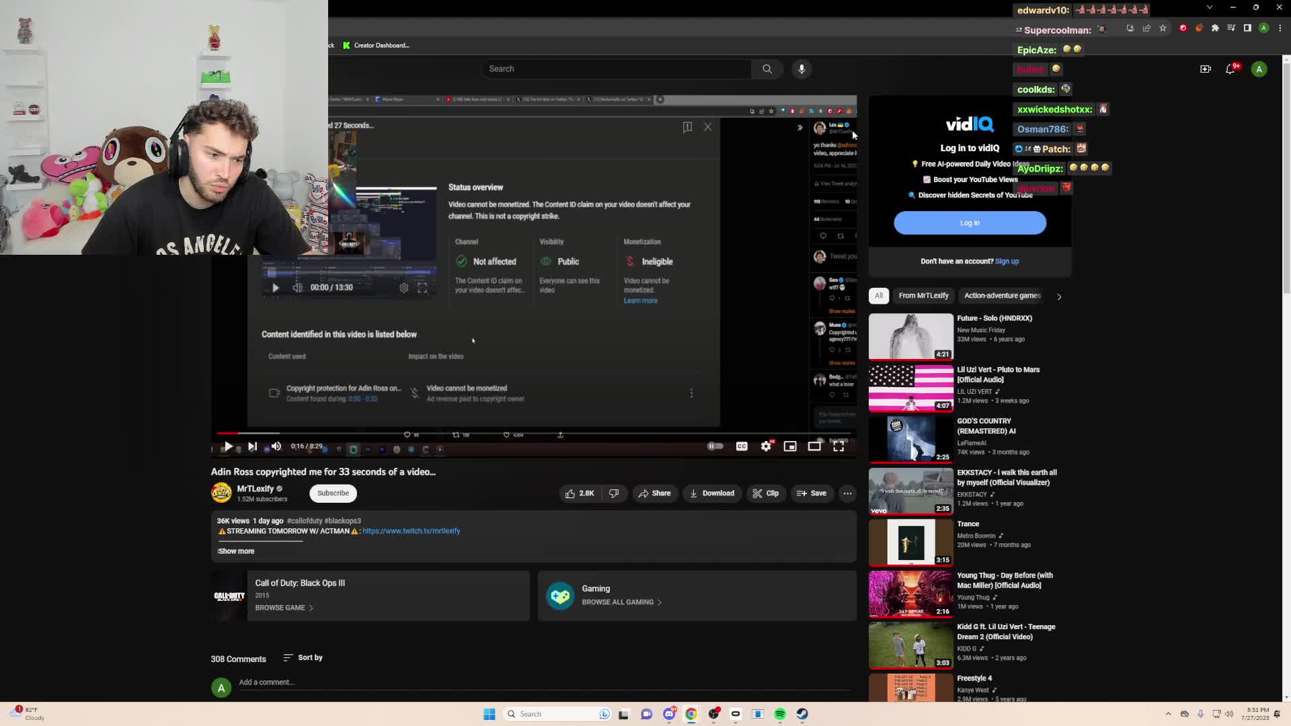Image resolution: width=1291 pixels, height=726 pixels.
Task: Open more actions menu beside Save
Action: pos(847,493)
